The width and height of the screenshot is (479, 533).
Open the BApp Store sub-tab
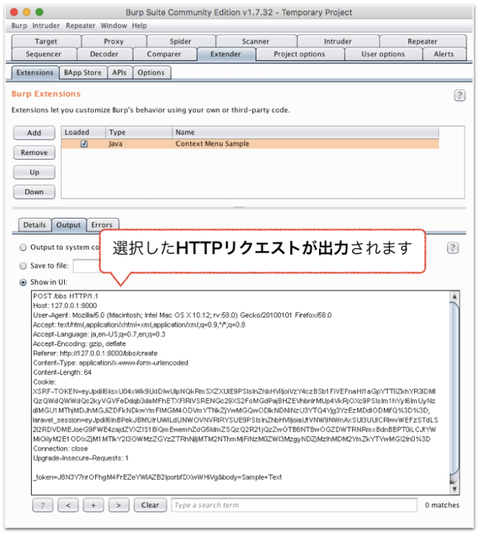coord(83,73)
